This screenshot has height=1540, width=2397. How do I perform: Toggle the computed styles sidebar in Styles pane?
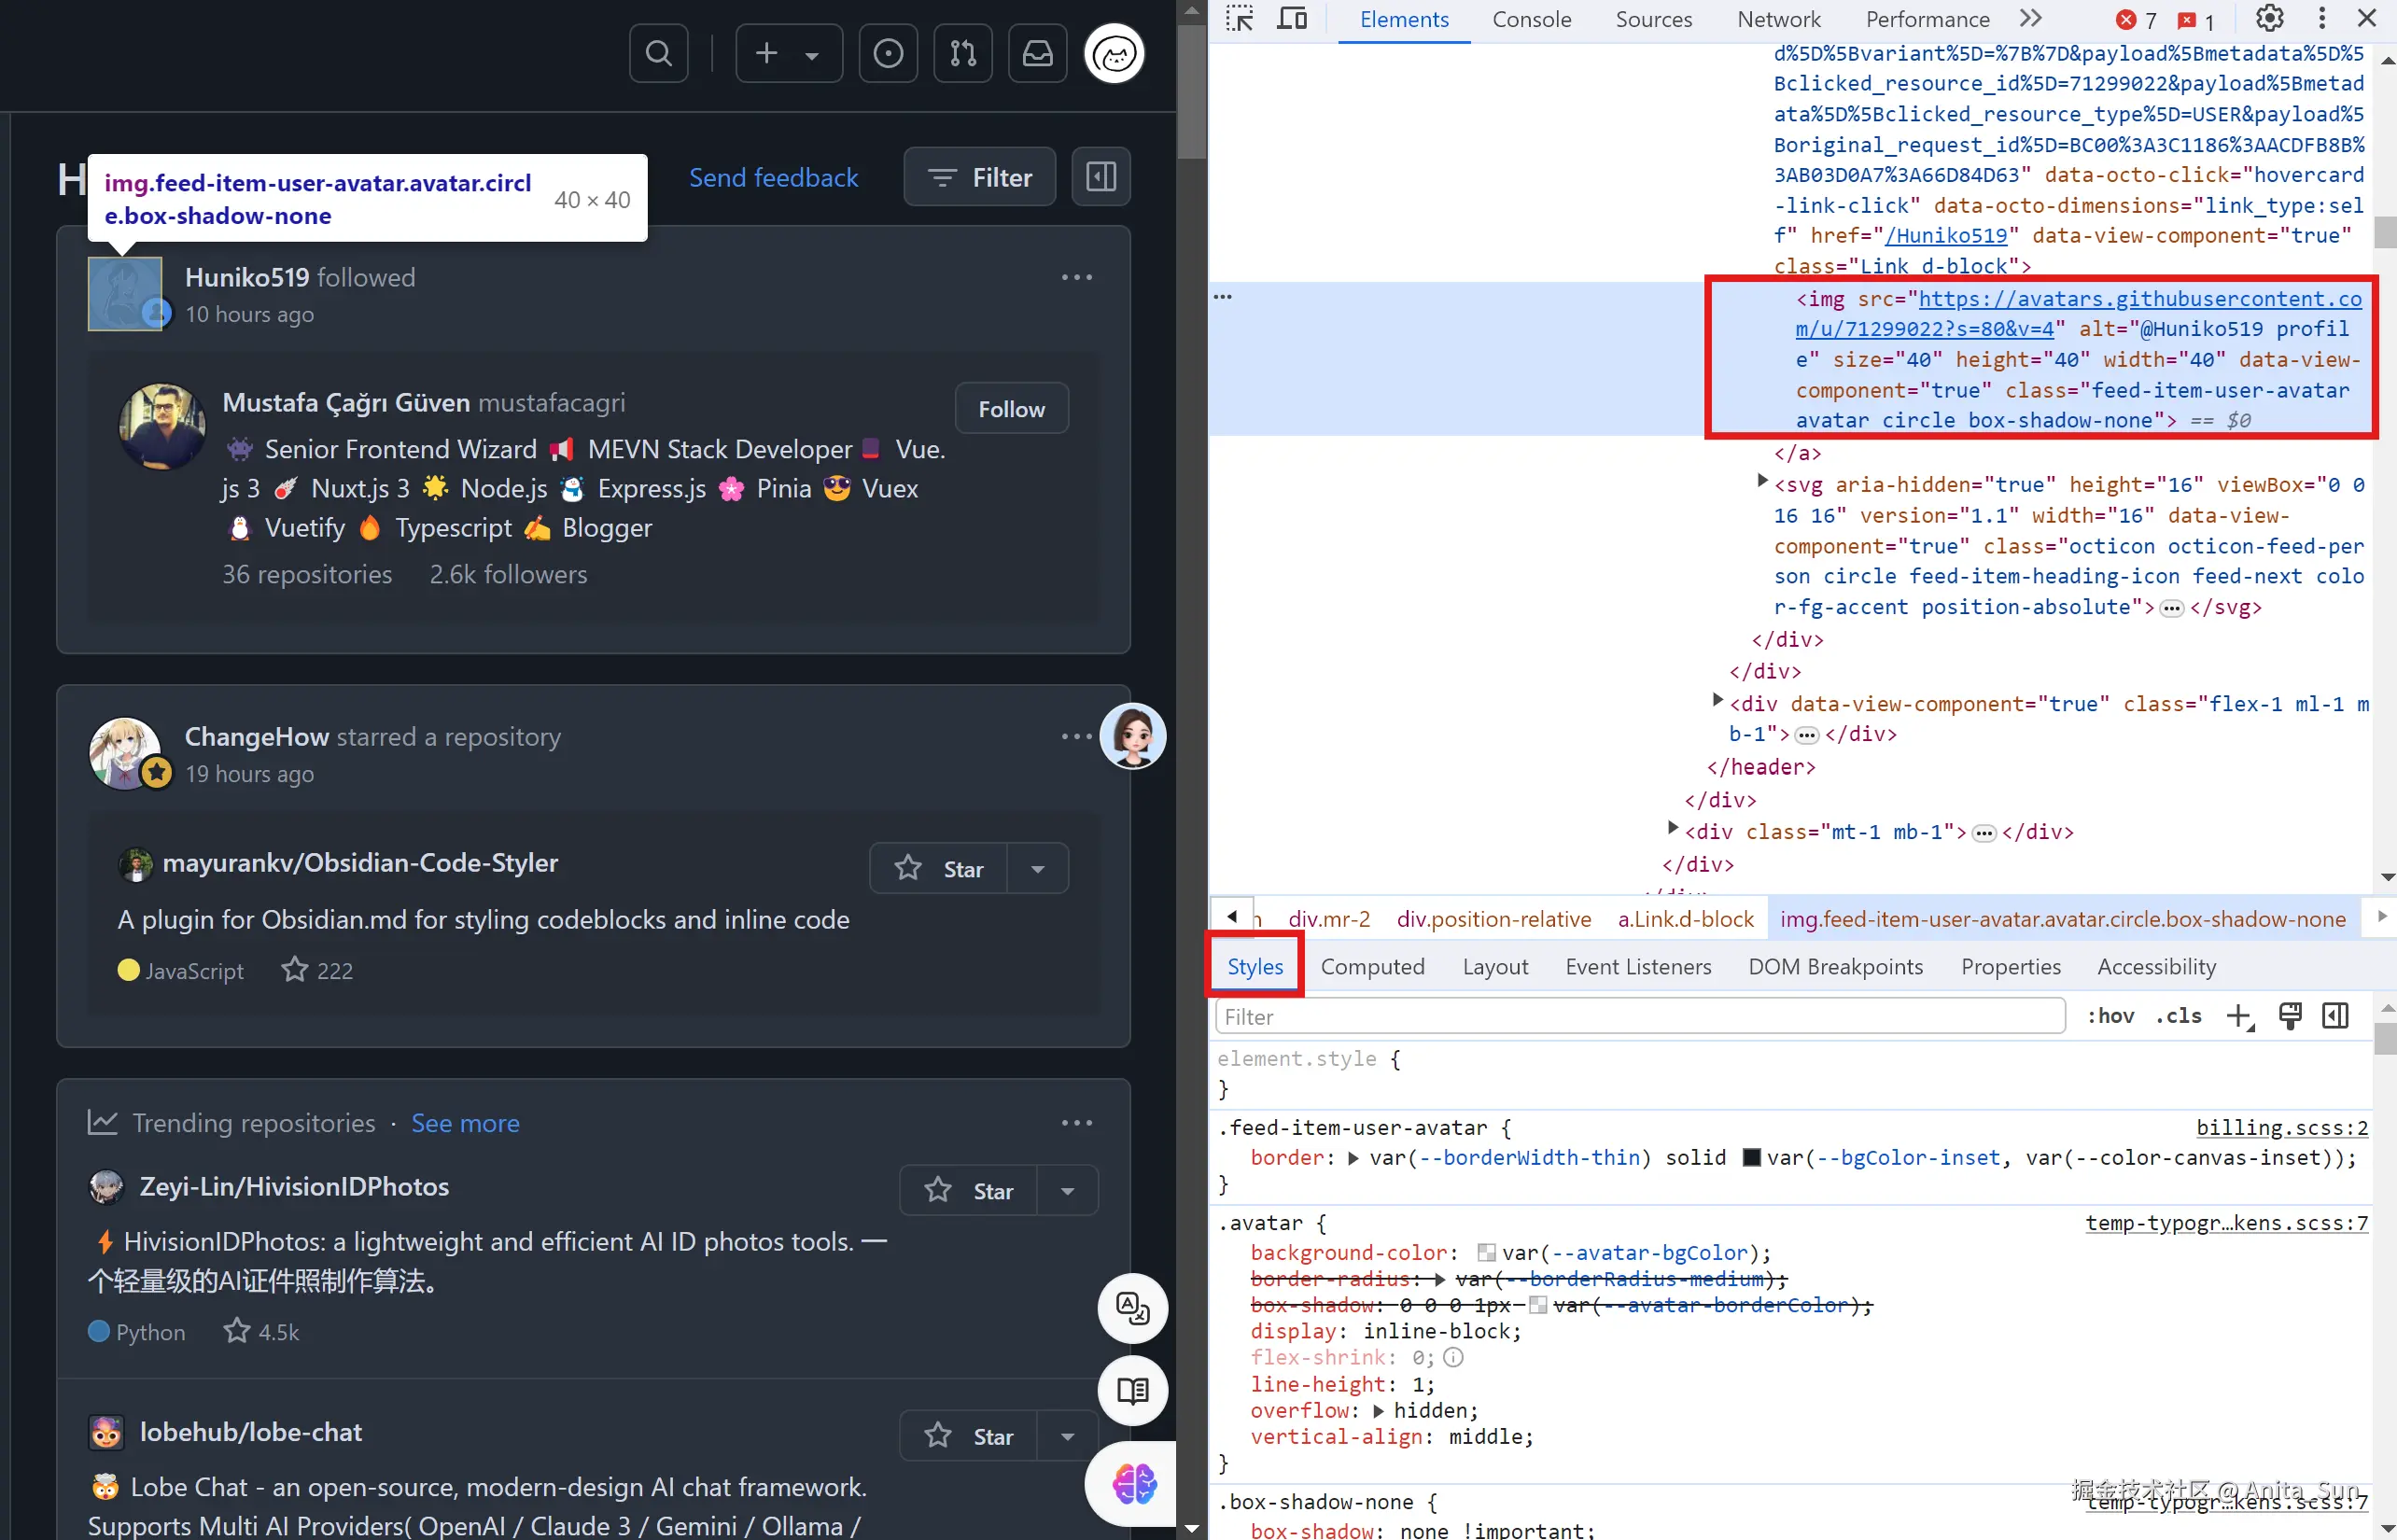(2336, 1016)
